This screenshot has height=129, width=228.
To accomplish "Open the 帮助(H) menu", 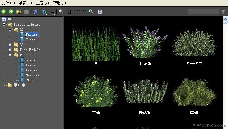I will tap(59, 3).
